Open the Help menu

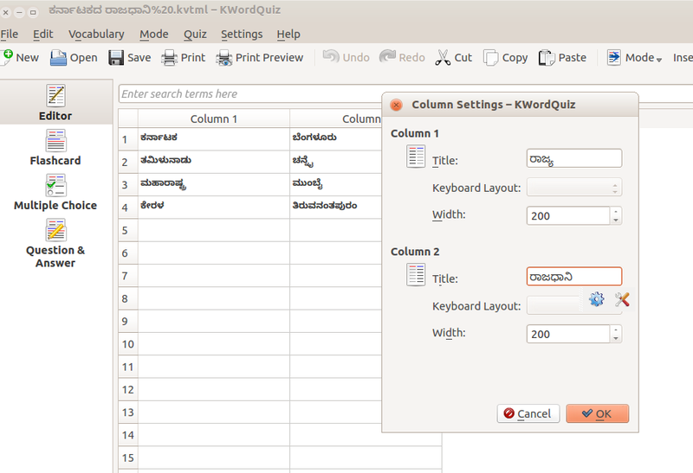(288, 34)
